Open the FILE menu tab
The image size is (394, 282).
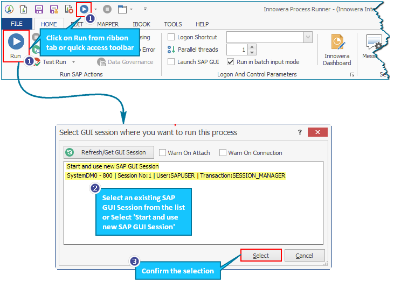coord(17,24)
